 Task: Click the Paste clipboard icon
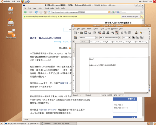point(130,33)
